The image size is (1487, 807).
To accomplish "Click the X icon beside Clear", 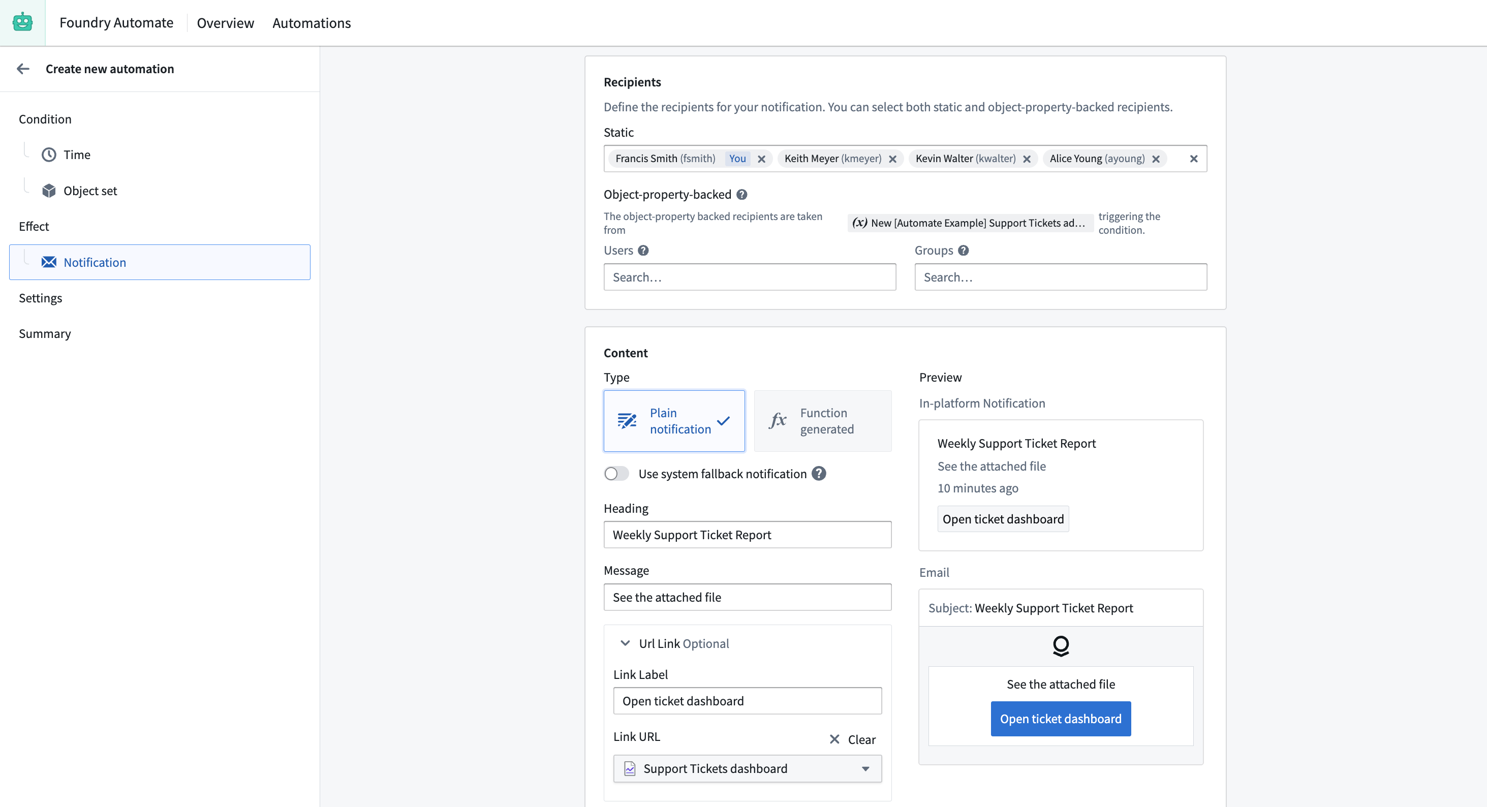I will (x=834, y=739).
